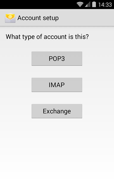
Task: Open the Exchange setup option
Action: 57,111
